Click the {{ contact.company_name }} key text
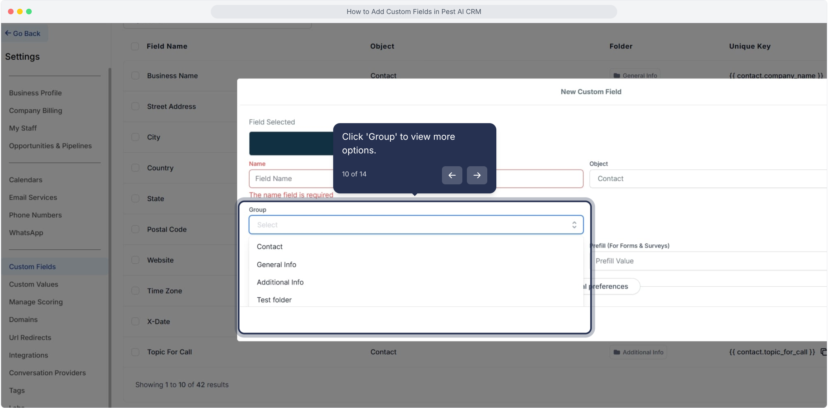The height and width of the screenshot is (408, 828). tap(776, 76)
